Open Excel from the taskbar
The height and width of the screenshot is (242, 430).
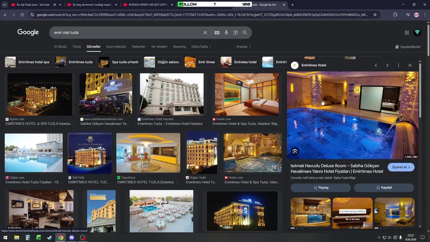(x=38, y=238)
